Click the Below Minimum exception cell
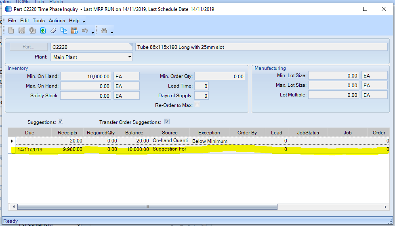Screen dimensions: 395x226 click(x=209, y=141)
